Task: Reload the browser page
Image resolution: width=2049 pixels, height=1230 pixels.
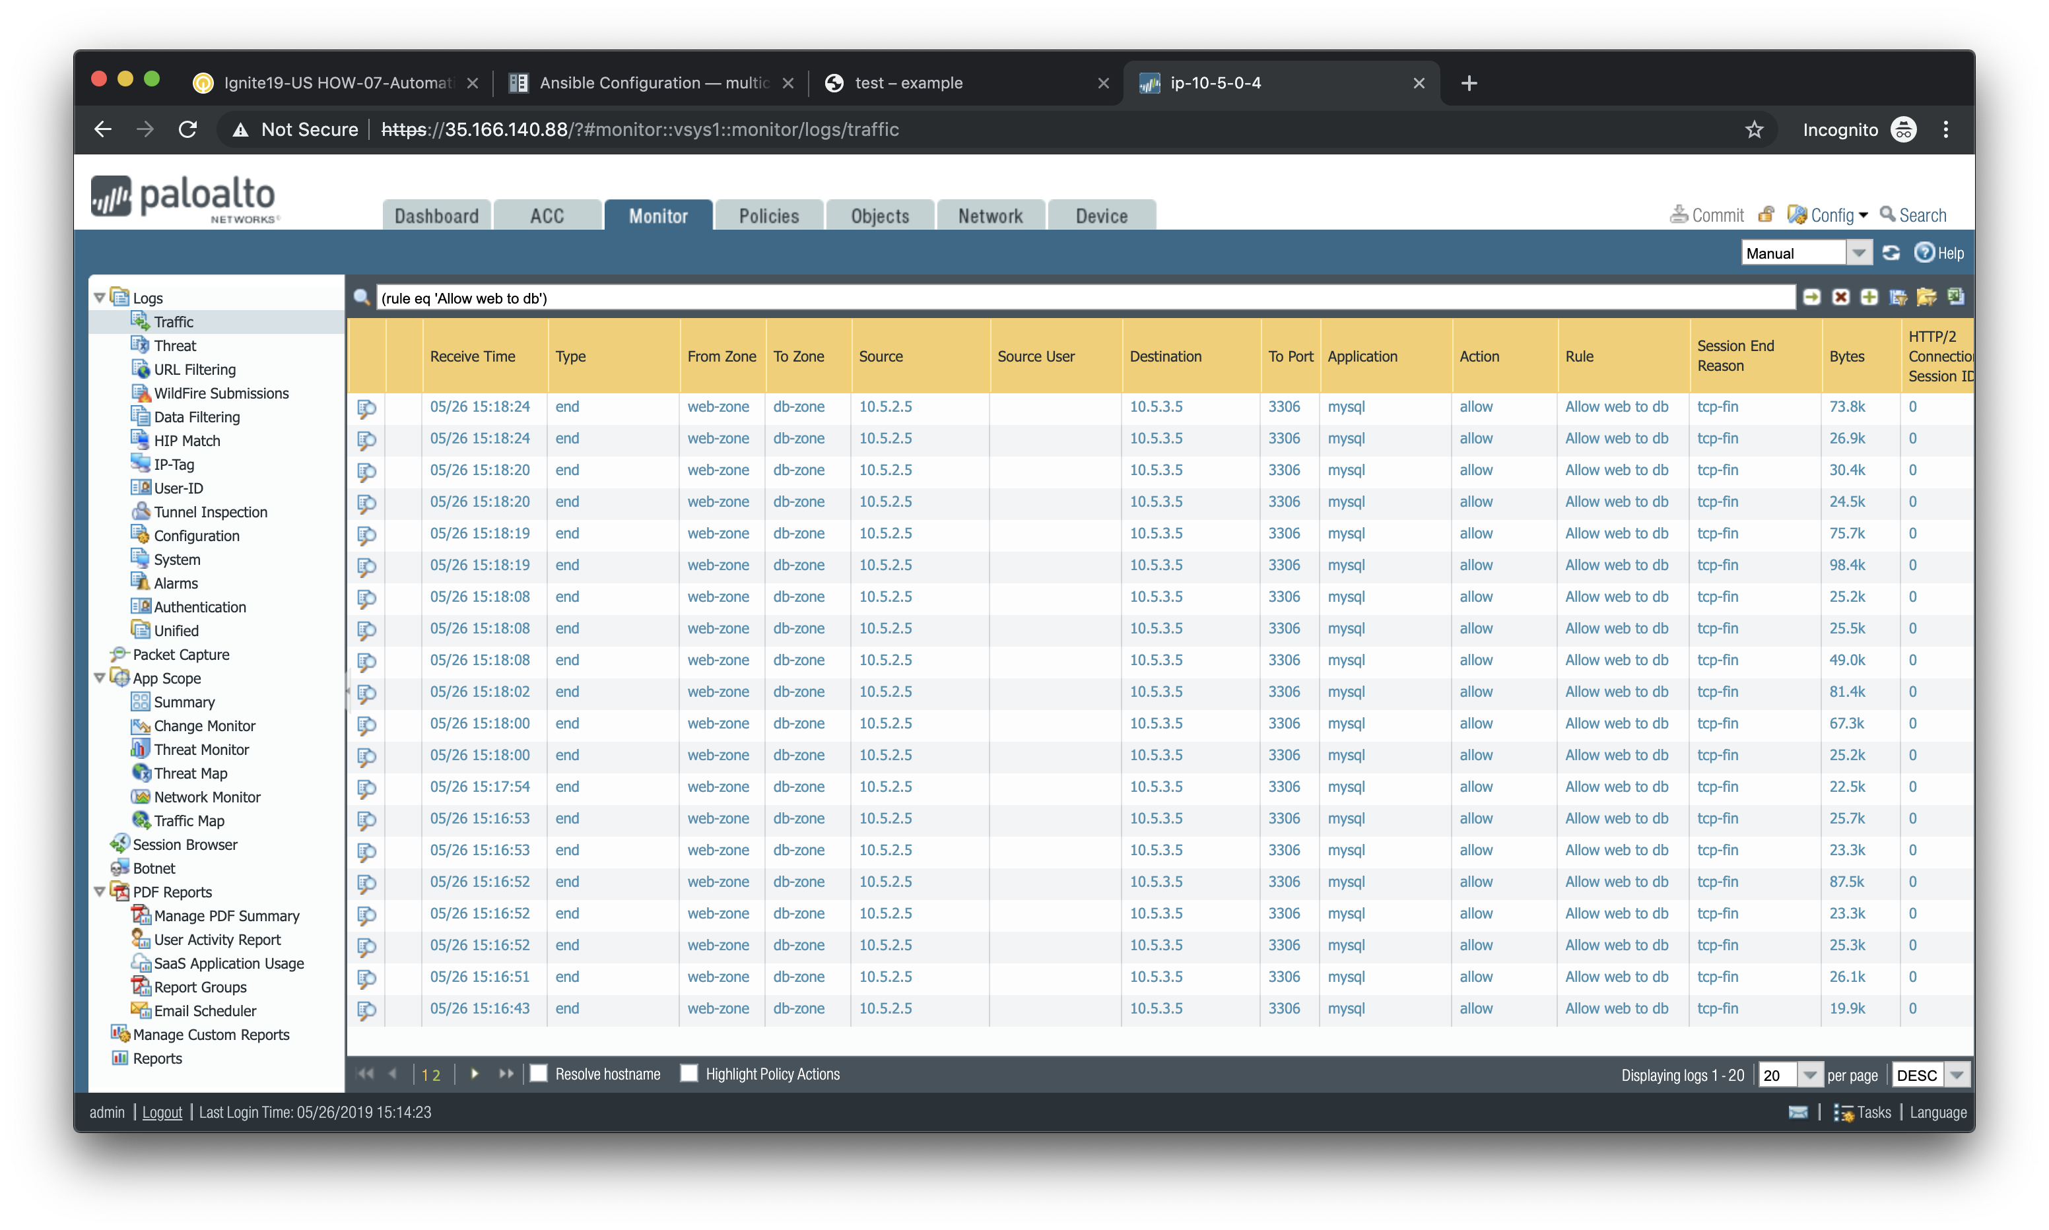Action: click(188, 129)
